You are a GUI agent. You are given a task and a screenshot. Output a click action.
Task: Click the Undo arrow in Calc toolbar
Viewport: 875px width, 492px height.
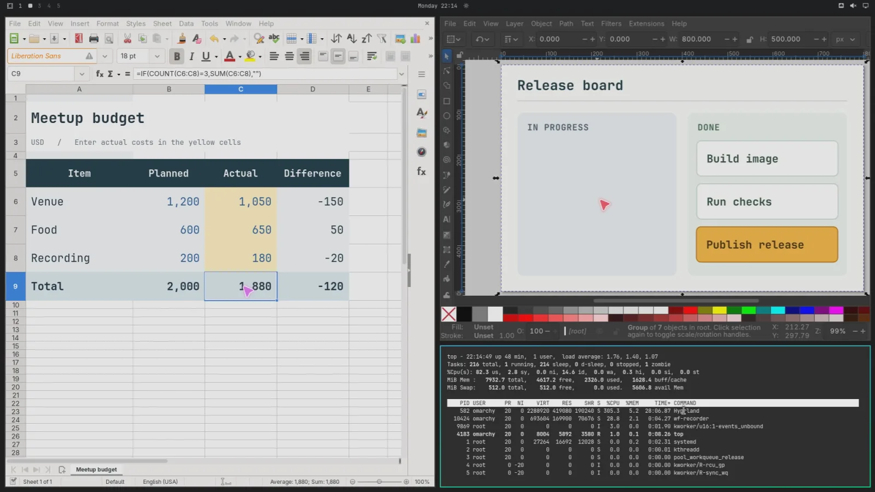tap(214, 38)
